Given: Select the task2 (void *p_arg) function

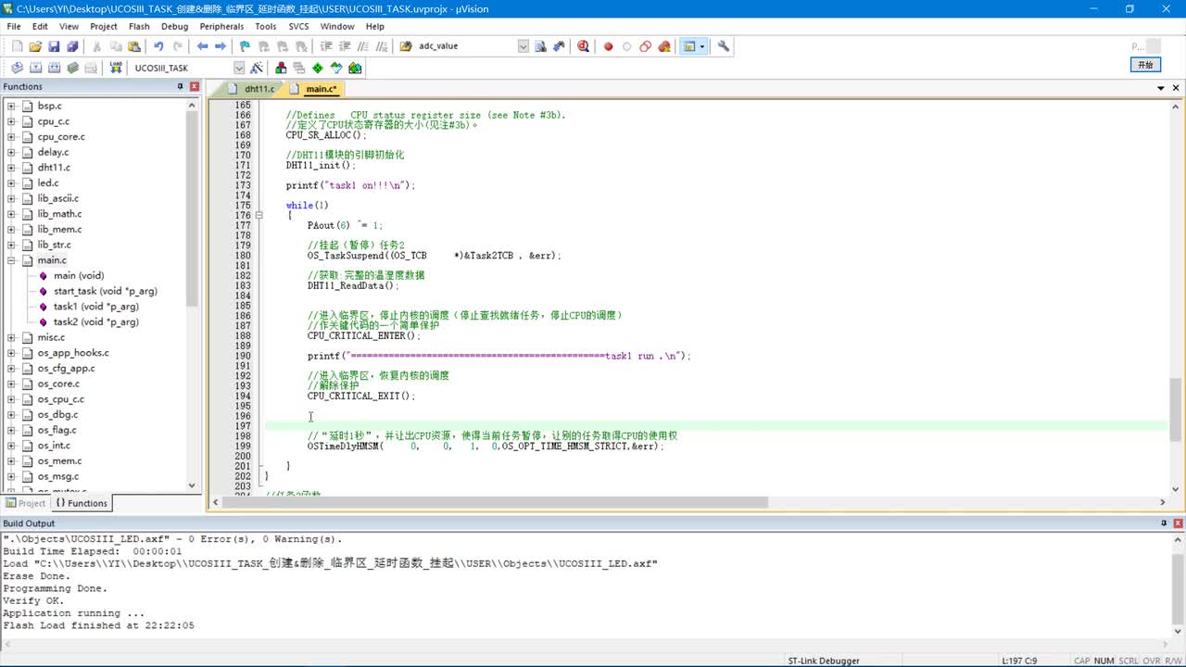Looking at the screenshot, I should (x=95, y=321).
